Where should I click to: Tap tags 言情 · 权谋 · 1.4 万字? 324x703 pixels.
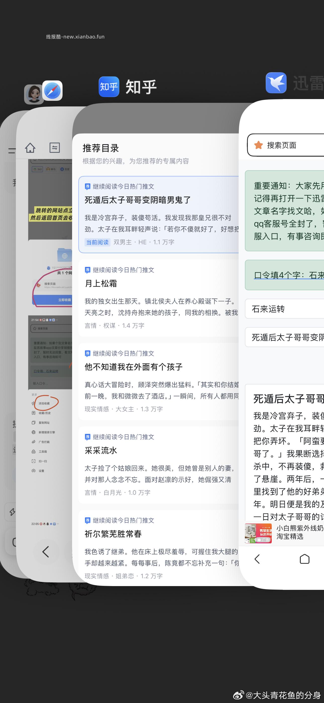click(x=115, y=326)
